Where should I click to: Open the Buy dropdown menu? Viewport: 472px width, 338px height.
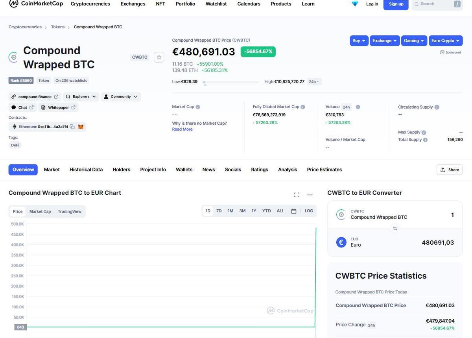pyautogui.click(x=359, y=40)
